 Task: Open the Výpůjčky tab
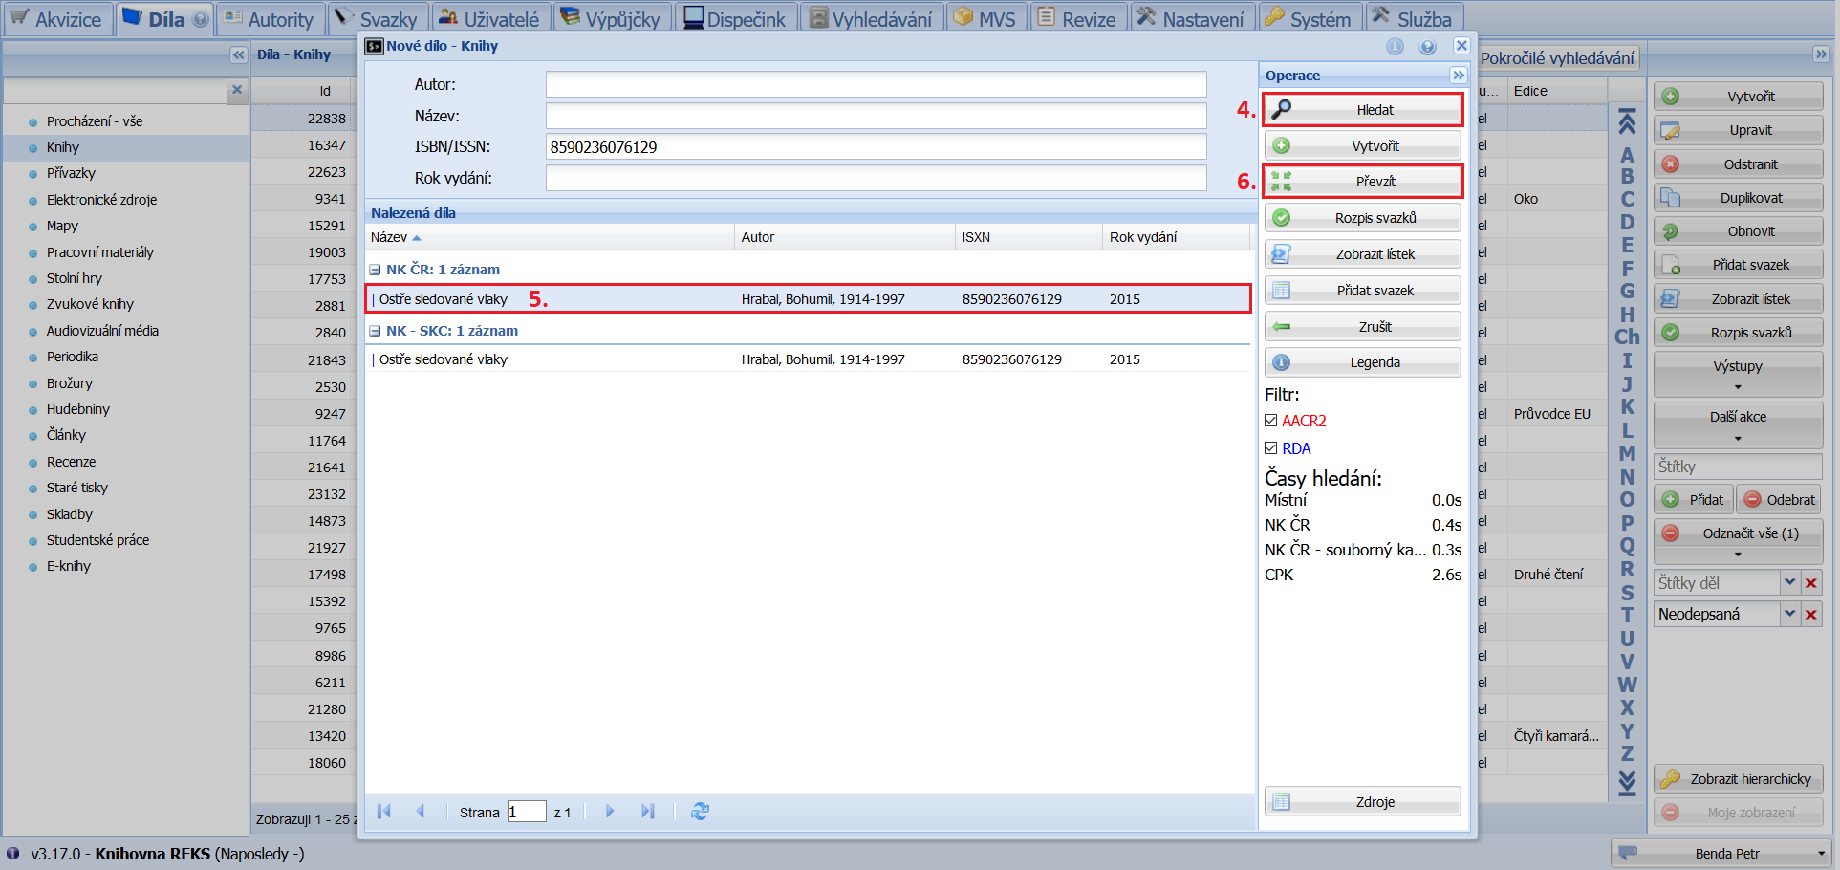[611, 19]
